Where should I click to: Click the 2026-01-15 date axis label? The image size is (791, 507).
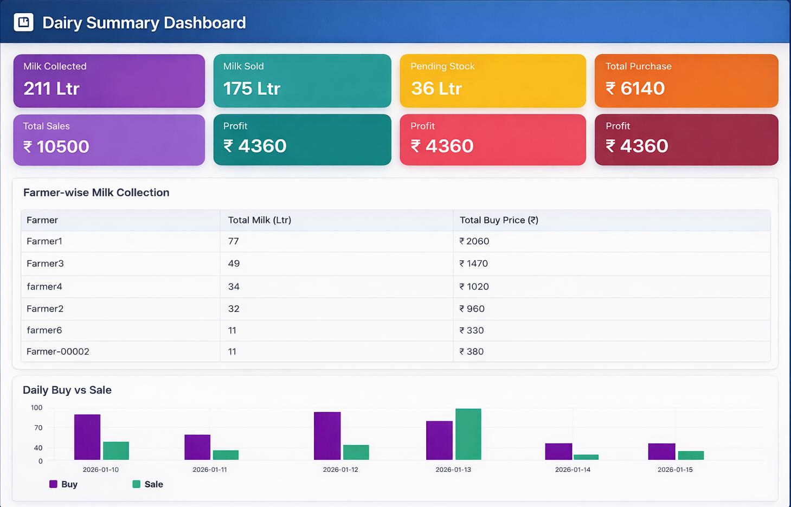pyautogui.click(x=675, y=470)
